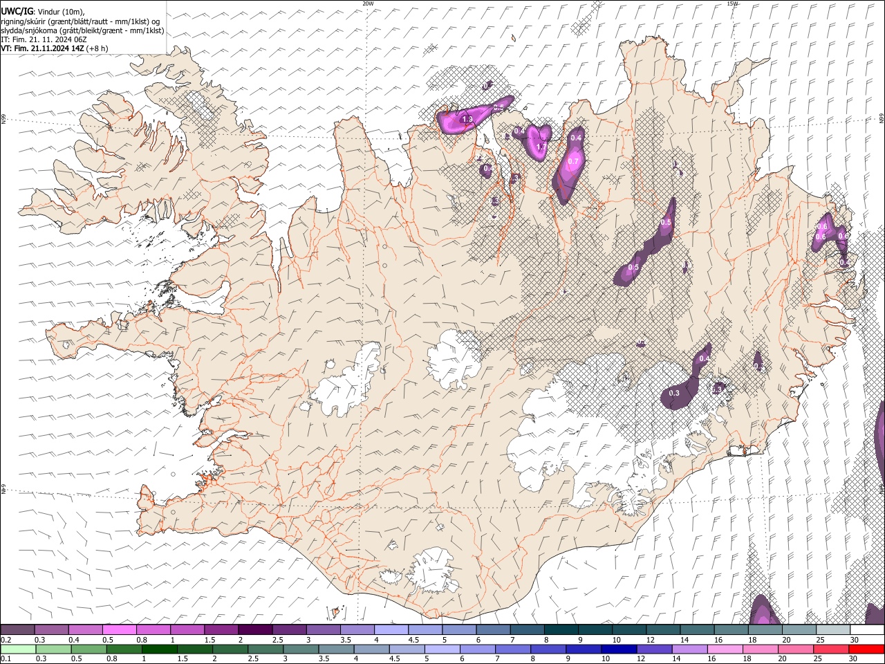
Task: Select the bottom legend swatch labeled 0.5
Action: pyautogui.click(x=88, y=649)
